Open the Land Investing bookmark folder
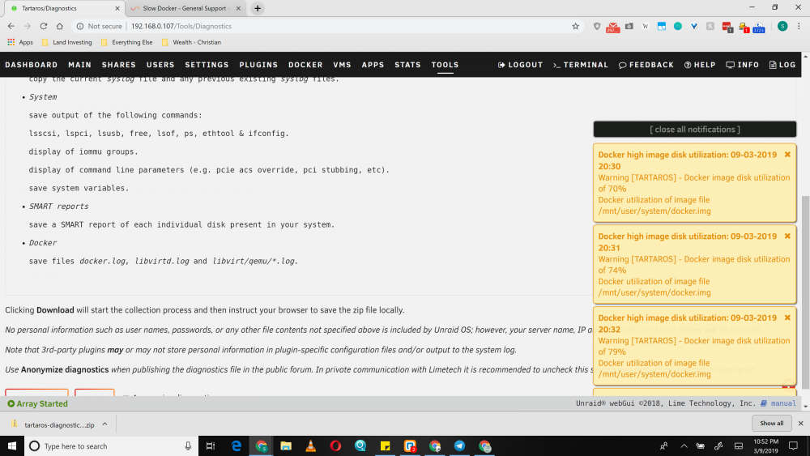 pyautogui.click(x=66, y=42)
